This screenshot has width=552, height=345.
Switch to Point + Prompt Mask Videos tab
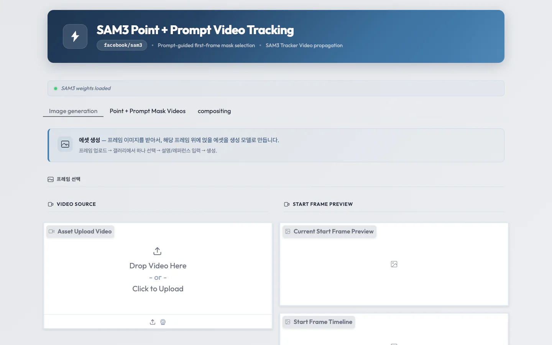point(148,111)
